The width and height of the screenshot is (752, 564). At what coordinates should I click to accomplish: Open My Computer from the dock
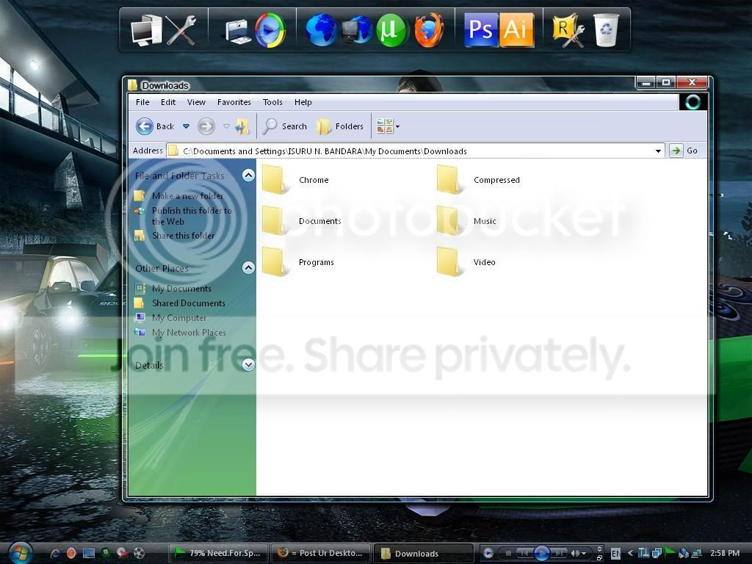146,30
